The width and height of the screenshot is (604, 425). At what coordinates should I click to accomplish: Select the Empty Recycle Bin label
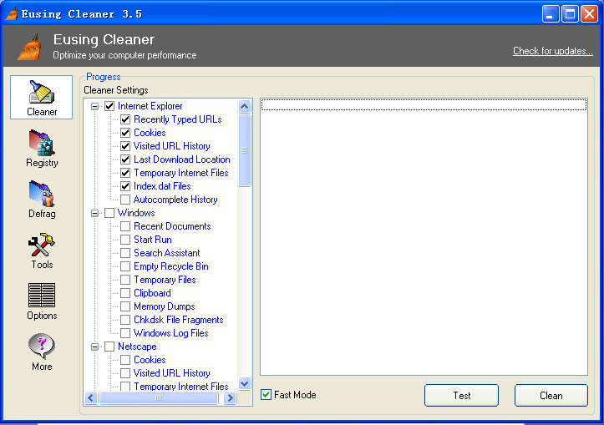click(x=171, y=266)
